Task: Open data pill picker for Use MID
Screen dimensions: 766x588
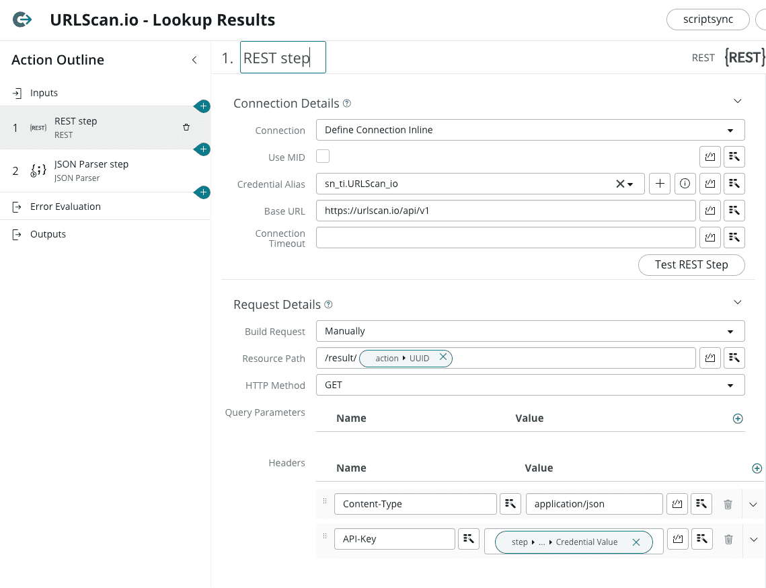Action: point(734,156)
